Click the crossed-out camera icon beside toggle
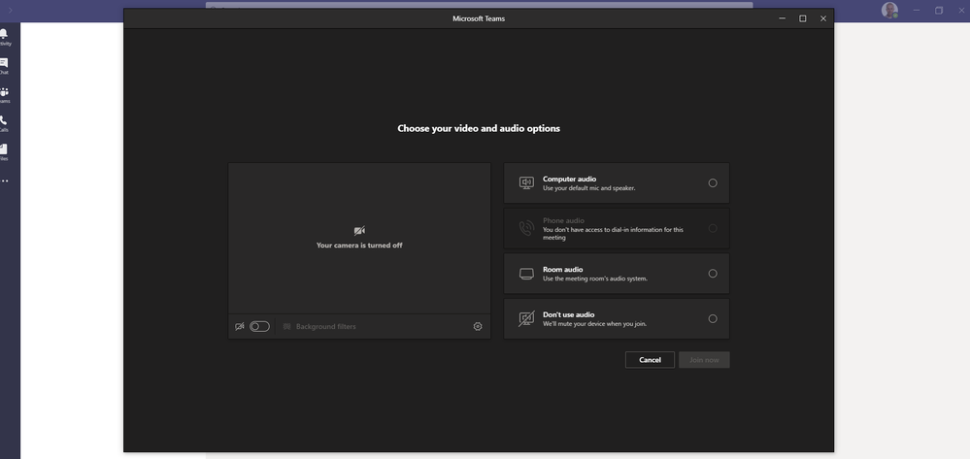970x459 pixels. pos(240,327)
